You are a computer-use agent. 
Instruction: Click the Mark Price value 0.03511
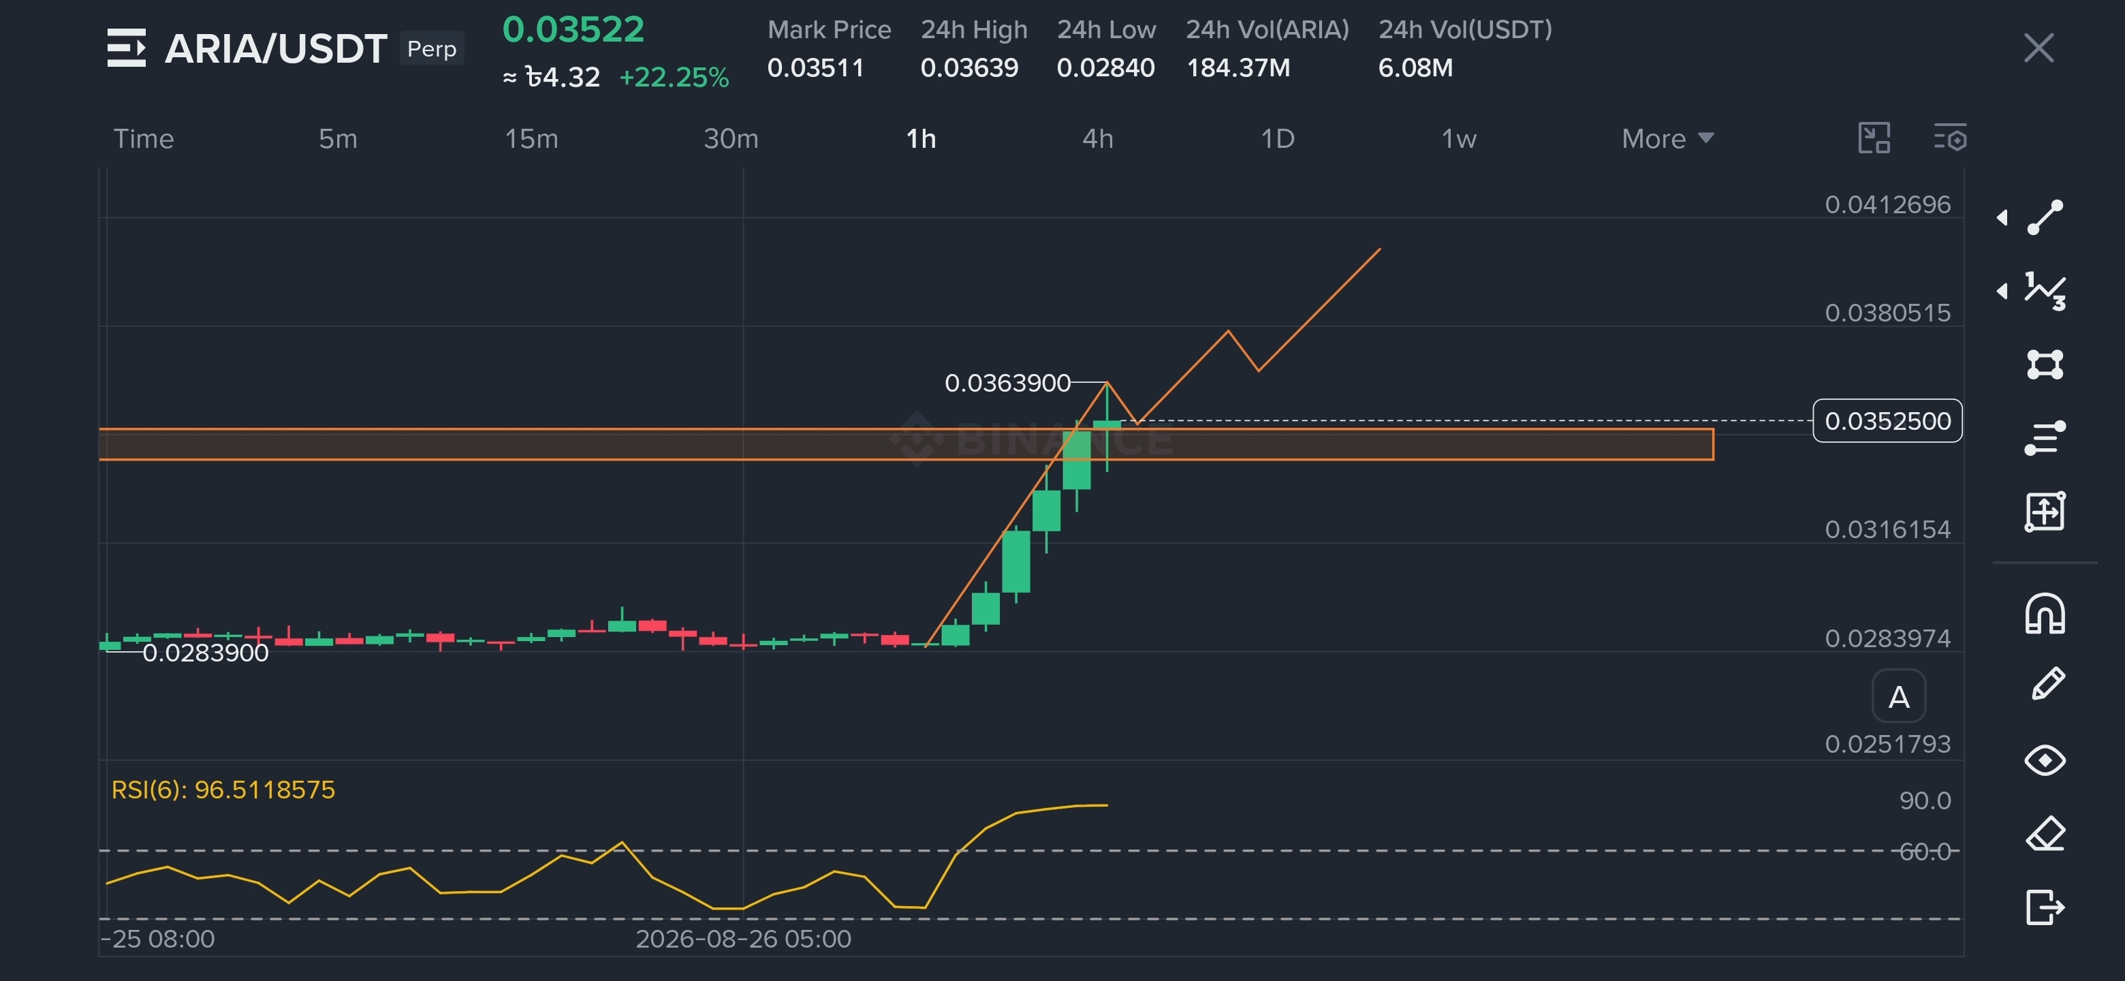pyautogui.click(x=815, y=67)
